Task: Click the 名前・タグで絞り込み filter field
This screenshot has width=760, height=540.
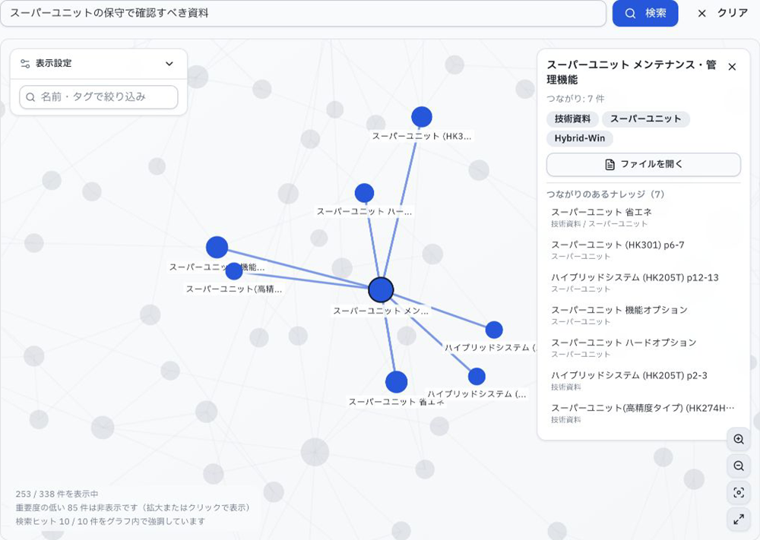Action: pos(99,97)
